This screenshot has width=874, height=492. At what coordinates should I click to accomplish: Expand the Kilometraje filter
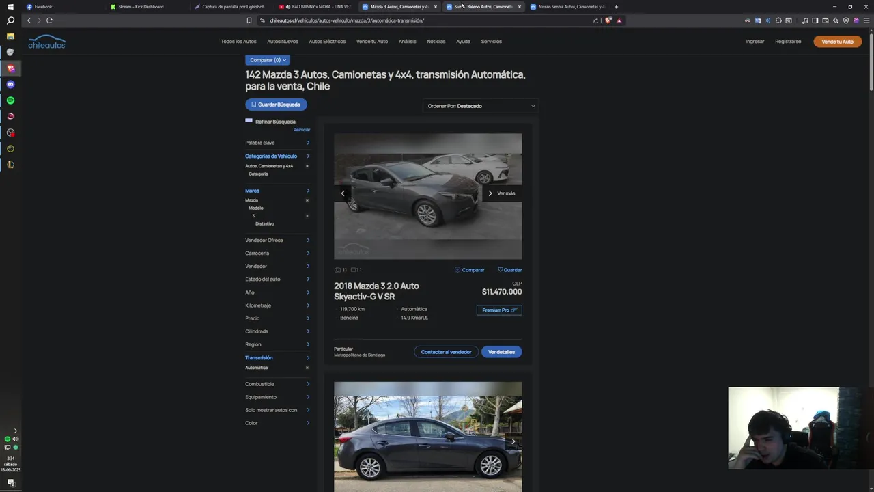pos(278,305)
